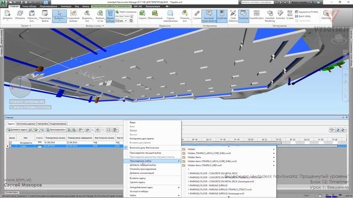Click Выбрать то же (Select same) icon
The width and height of the screenshot is (353, 198).
[100, 16]
